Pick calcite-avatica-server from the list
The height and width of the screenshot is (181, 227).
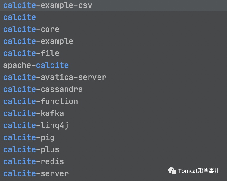[x=55, y=78]
